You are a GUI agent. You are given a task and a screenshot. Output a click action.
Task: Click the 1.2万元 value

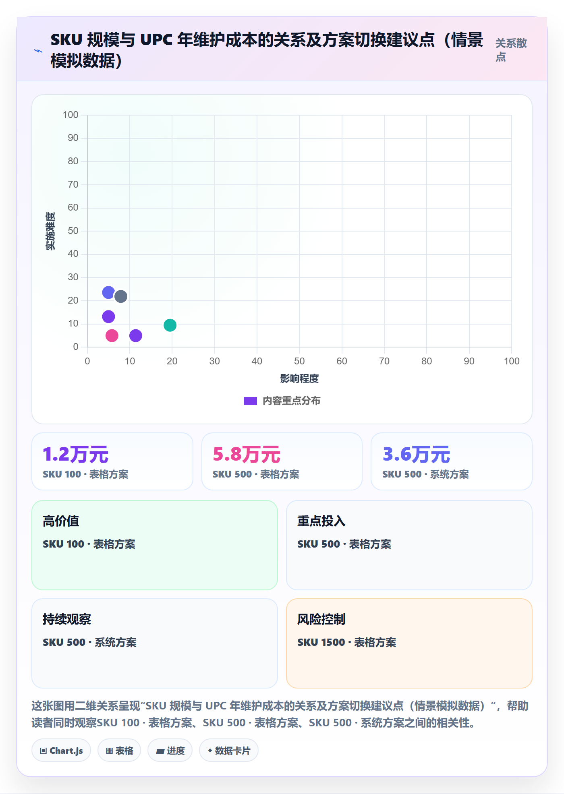[x=76, y=454]
